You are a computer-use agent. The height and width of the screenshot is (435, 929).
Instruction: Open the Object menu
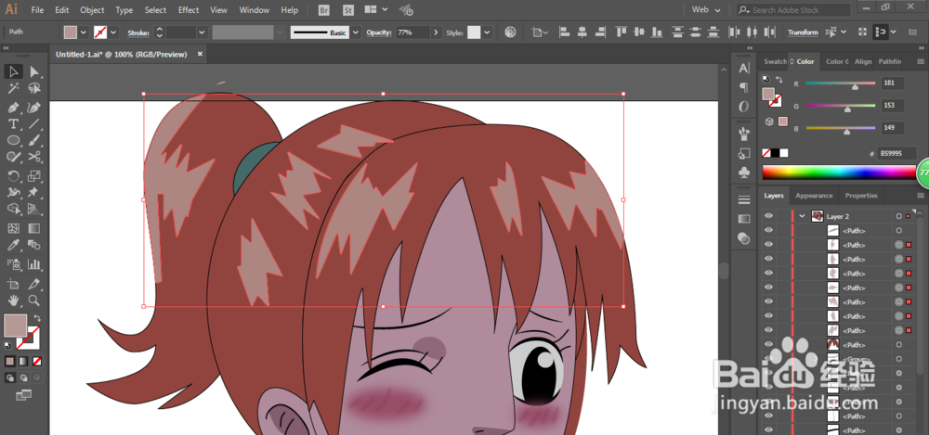(92, 10)
